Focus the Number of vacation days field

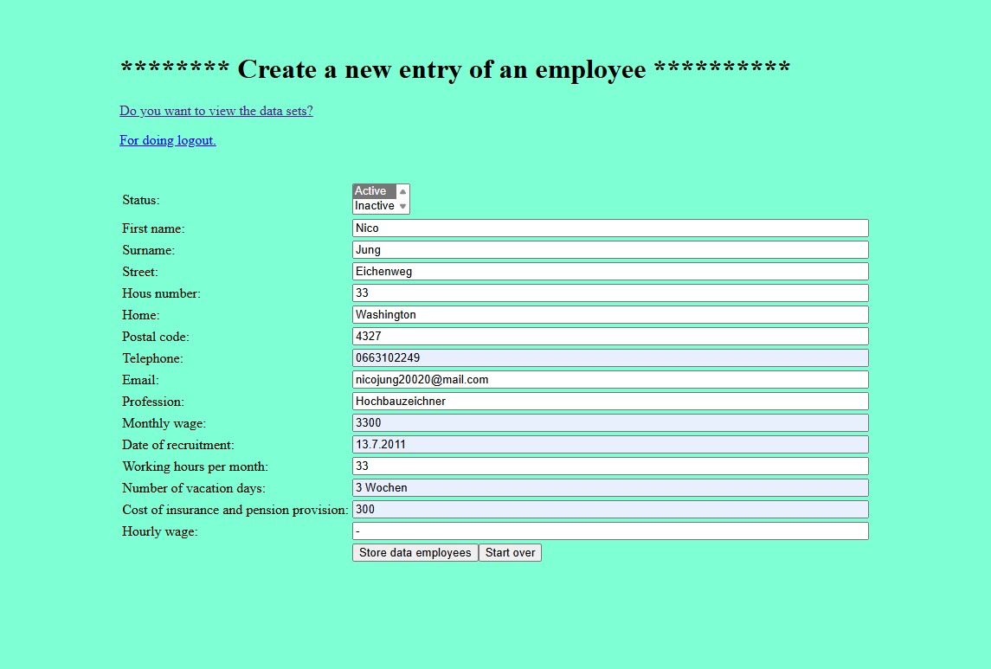pyautogui.click(x=610, y=488)
